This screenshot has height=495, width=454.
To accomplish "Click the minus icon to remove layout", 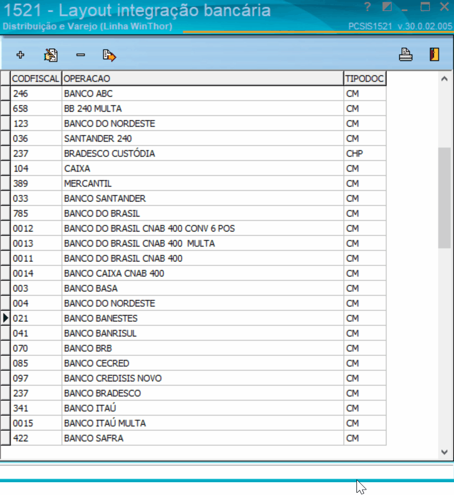I will (80, 55).
